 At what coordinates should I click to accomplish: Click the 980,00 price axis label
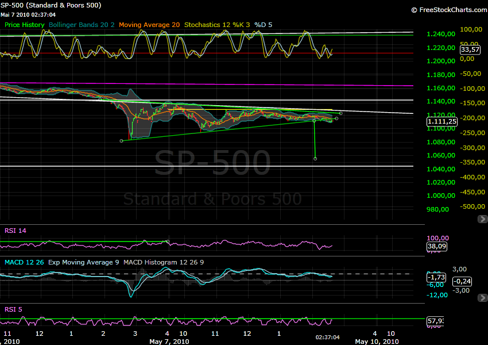(437, 209)
